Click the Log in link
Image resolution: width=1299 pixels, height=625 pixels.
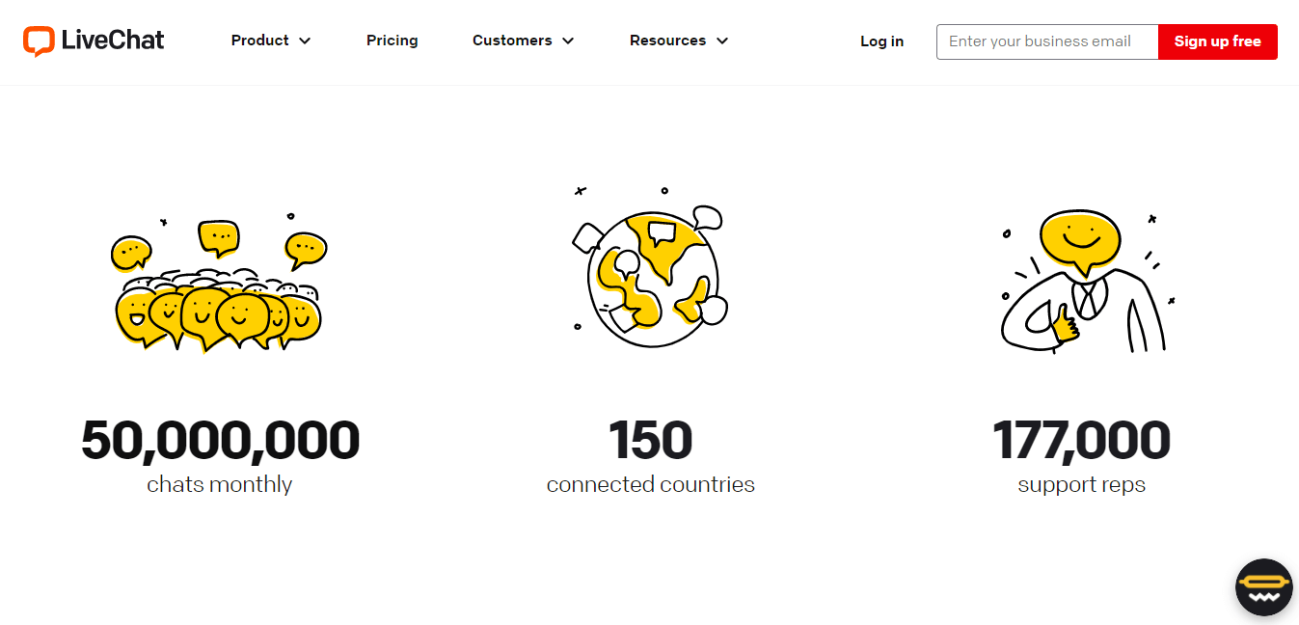click(x=881, y=41)
